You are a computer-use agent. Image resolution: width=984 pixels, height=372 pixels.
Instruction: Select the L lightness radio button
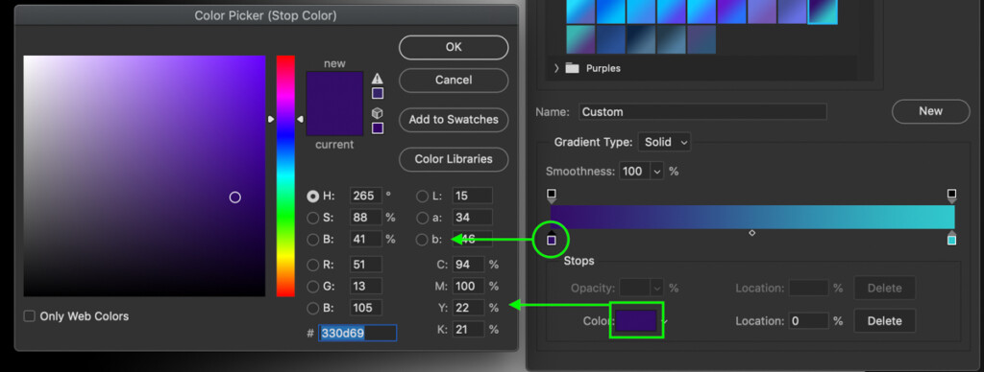(x=423, y=196)
